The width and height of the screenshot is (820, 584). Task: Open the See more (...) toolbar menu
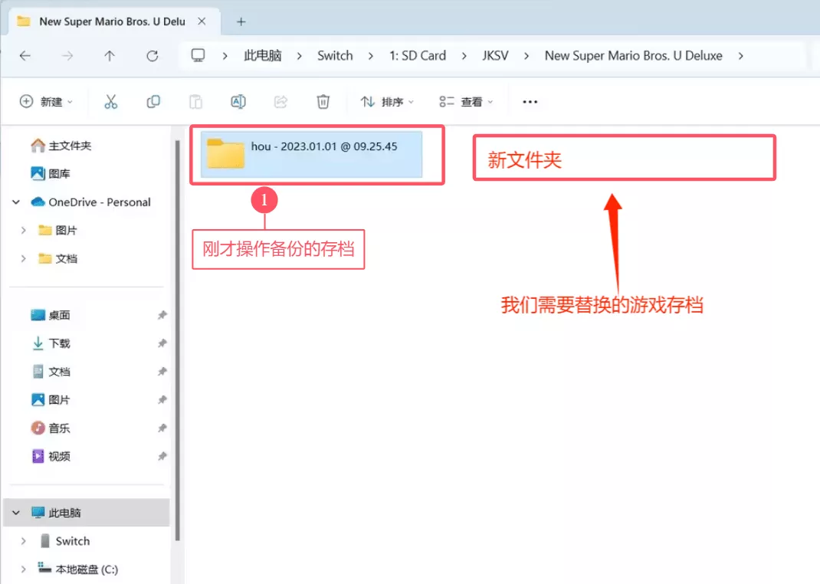coord(530,101)
